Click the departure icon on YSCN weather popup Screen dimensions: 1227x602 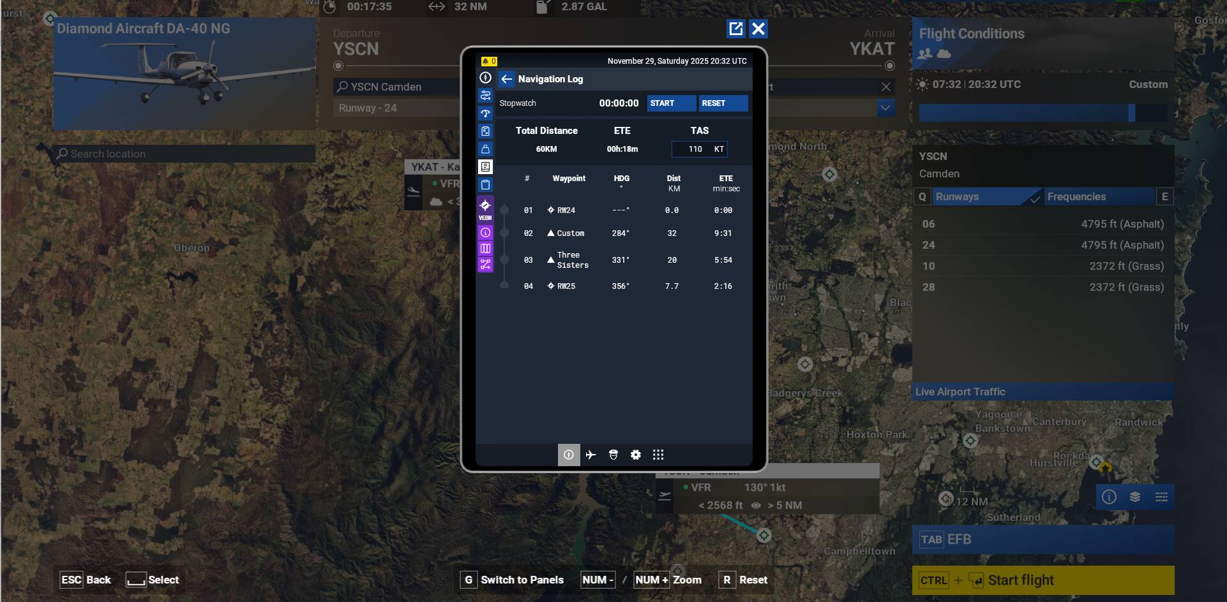click(x=665, y=496)
